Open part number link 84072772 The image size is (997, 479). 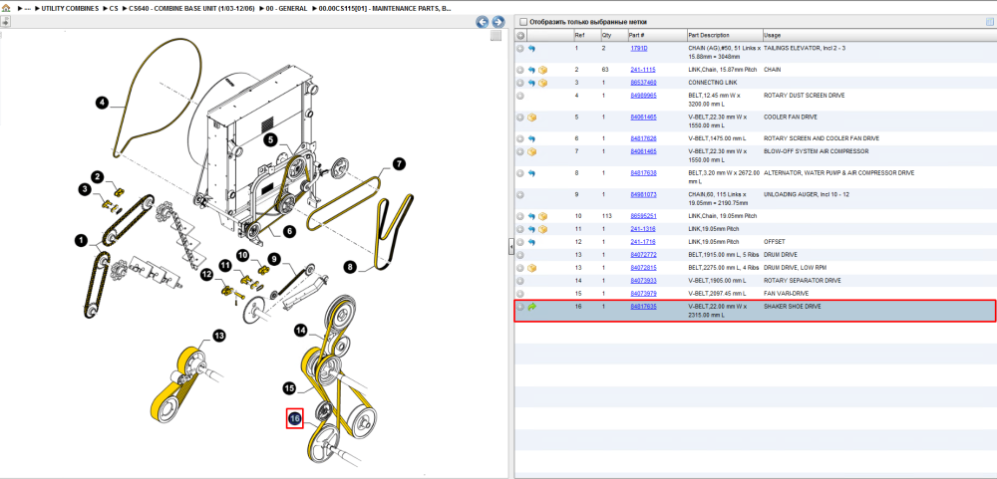pyautogui.click(x=643, y=255)
